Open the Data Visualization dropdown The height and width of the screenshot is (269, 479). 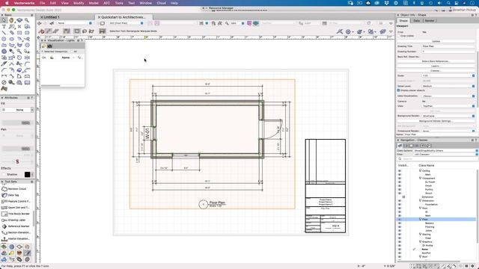[x=448, y=96]
